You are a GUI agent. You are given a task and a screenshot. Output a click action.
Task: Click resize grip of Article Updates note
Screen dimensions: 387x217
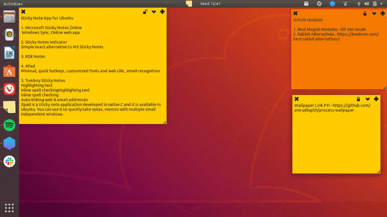click(x=385, y=87)
